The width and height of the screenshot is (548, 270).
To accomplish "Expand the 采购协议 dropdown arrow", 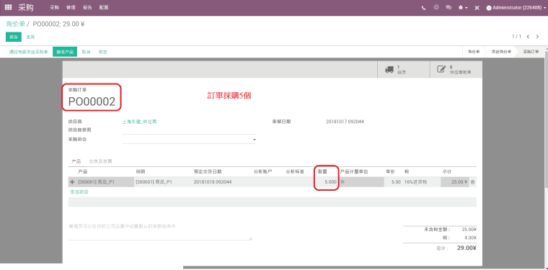I will pos(254,140).
